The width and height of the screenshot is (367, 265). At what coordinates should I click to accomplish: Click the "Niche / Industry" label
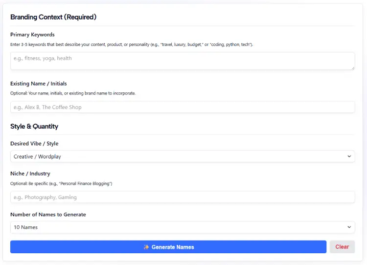30,174
